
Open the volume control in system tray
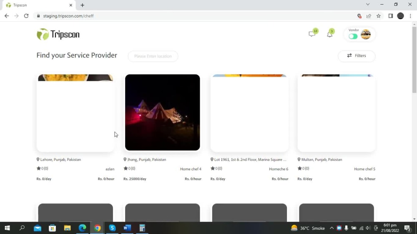[368, 228]
